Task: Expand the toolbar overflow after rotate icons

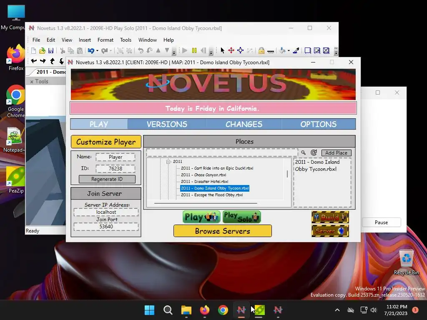Action: (174, 51)
